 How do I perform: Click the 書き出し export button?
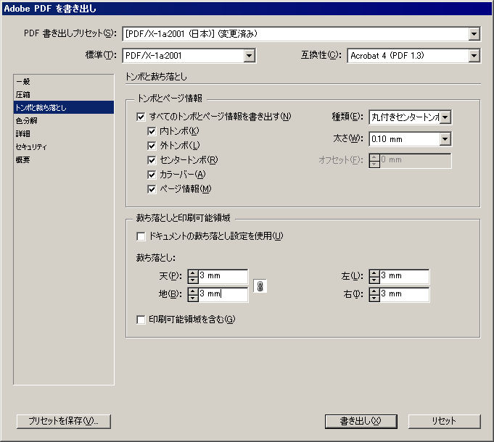pos(361,421)
